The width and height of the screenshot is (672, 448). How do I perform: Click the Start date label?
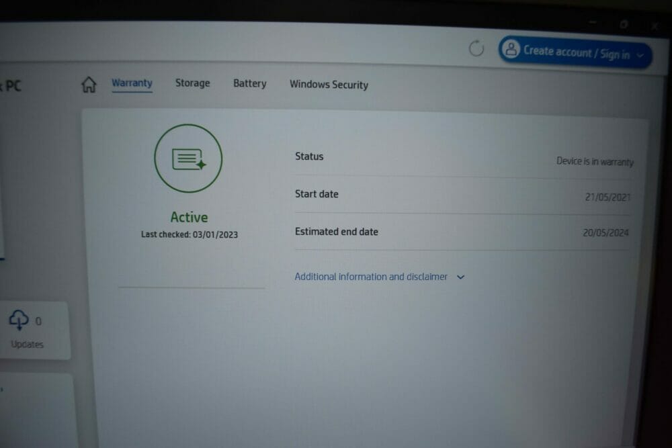point(317,194)
